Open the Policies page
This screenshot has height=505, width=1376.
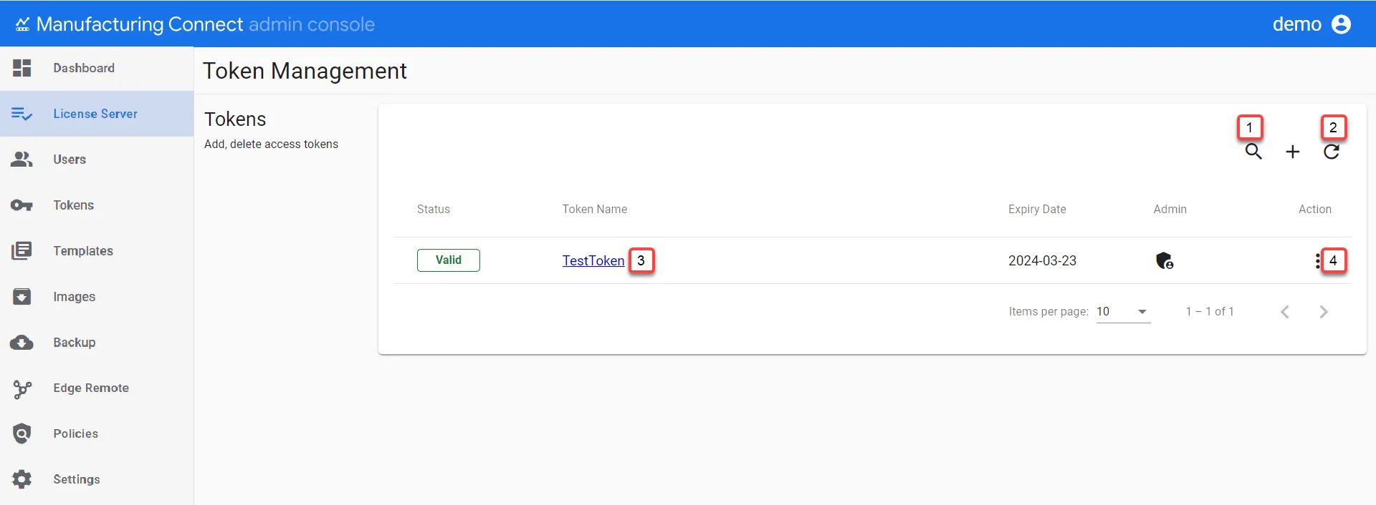pyautogui.click(x=97, y=433)
